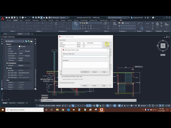Open the Layer Properties ribbon button
Viewport: 171px width, 128px height.
tap(75, 26)
